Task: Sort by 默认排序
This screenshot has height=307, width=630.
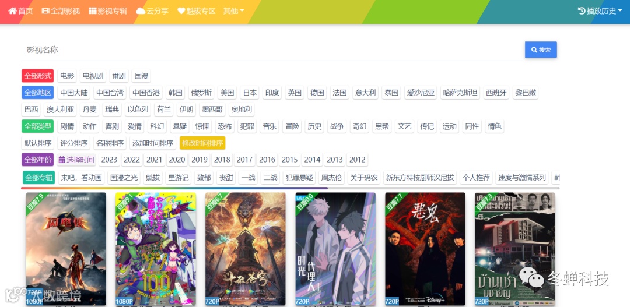Action: point(38,143)
